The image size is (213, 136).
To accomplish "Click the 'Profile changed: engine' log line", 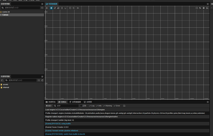I will coord(127,113).
